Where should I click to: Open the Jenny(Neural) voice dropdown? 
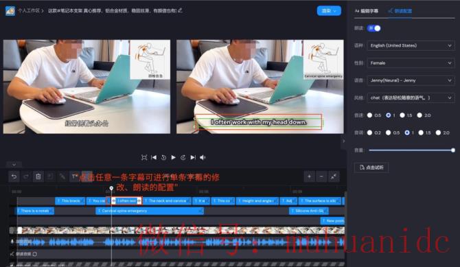point(411,80)
